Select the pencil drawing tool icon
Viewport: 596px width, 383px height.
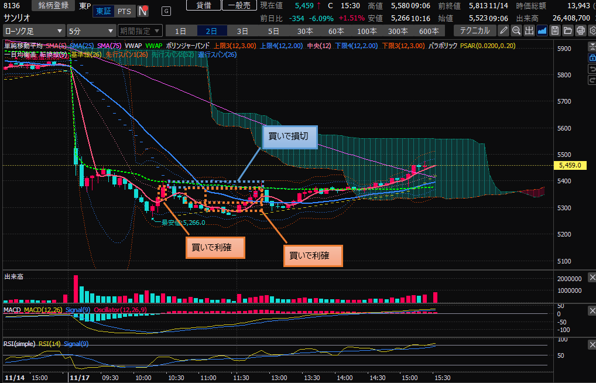coord(503,30)
